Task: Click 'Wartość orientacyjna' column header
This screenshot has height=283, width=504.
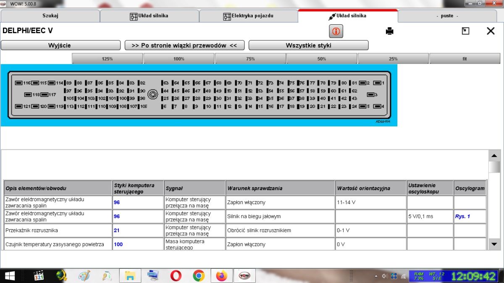Action: 371,188
